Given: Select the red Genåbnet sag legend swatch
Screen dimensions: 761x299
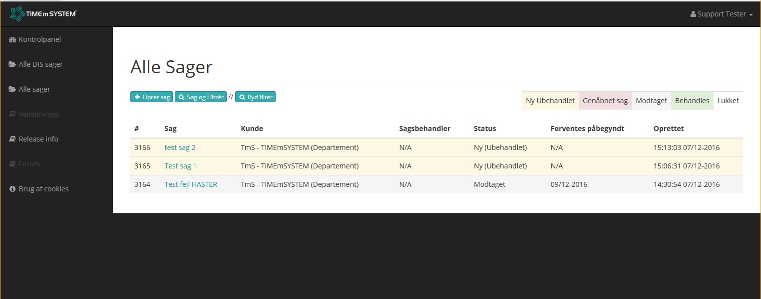Looking at the screenshot, I should [x=605, y=101].
